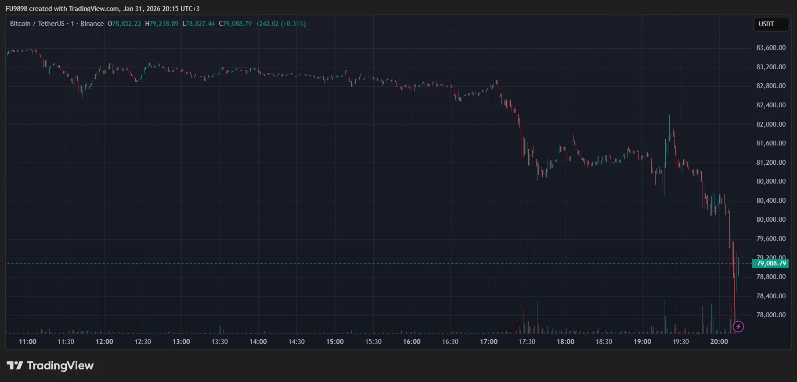This screenshot has width=797, height=382.
Task: Click the TradingView wordmark text
Action: [x=60, y=365]
